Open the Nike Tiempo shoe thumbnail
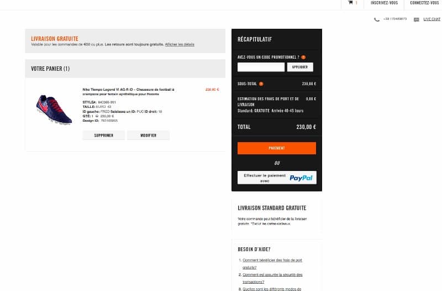This screenshot has width=442, height=291. [54, 110]
